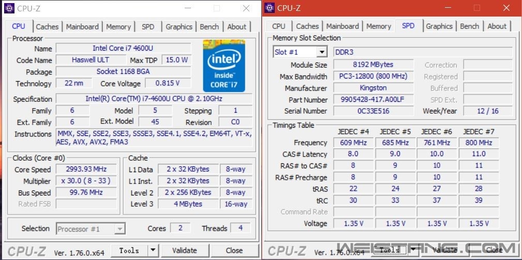This screenshot has height=260, width=522.
Task: Click Week/Year value 12 / 16
Action: pyautogui.click(x=488, y=111)
